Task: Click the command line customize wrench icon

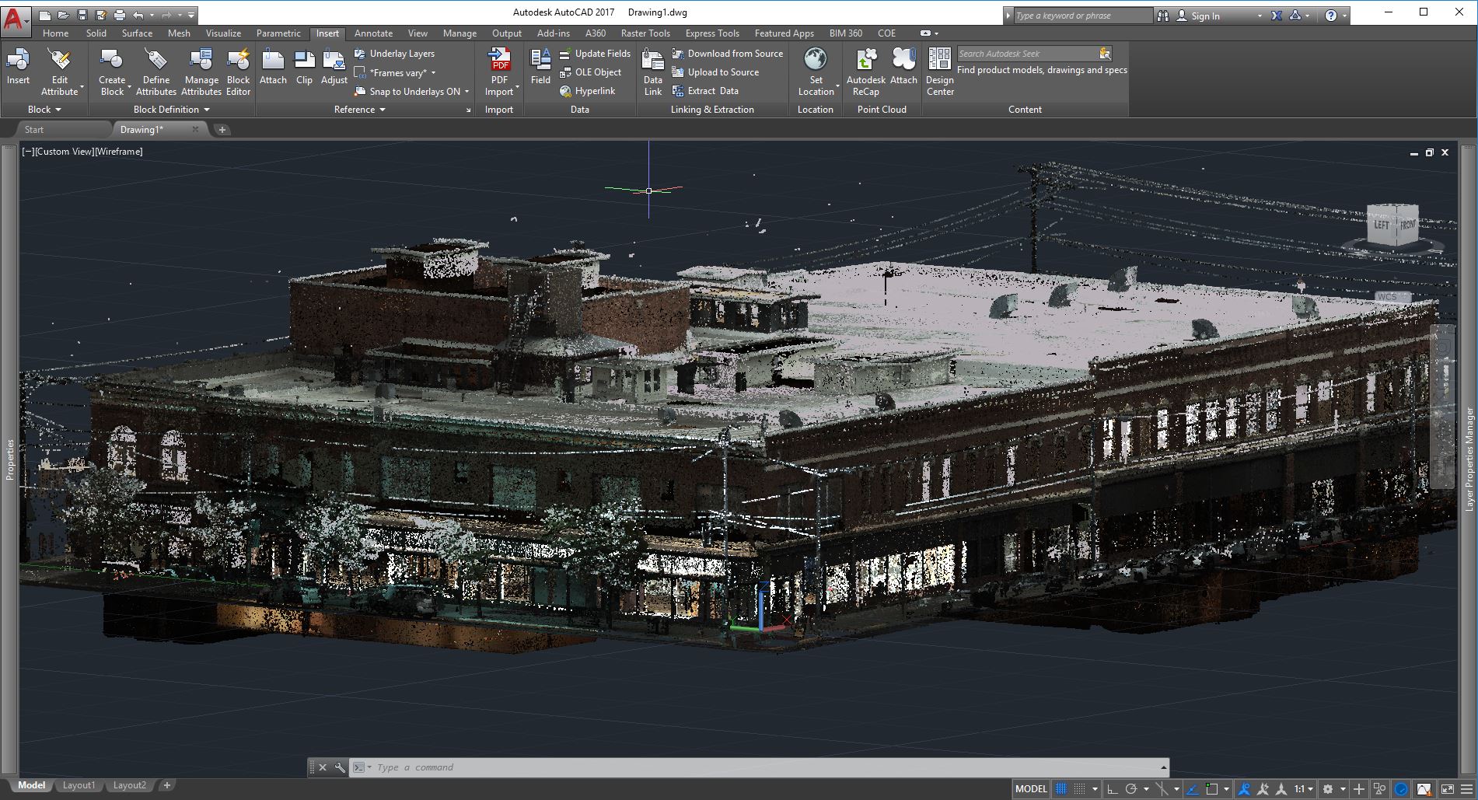Action: 340,767
